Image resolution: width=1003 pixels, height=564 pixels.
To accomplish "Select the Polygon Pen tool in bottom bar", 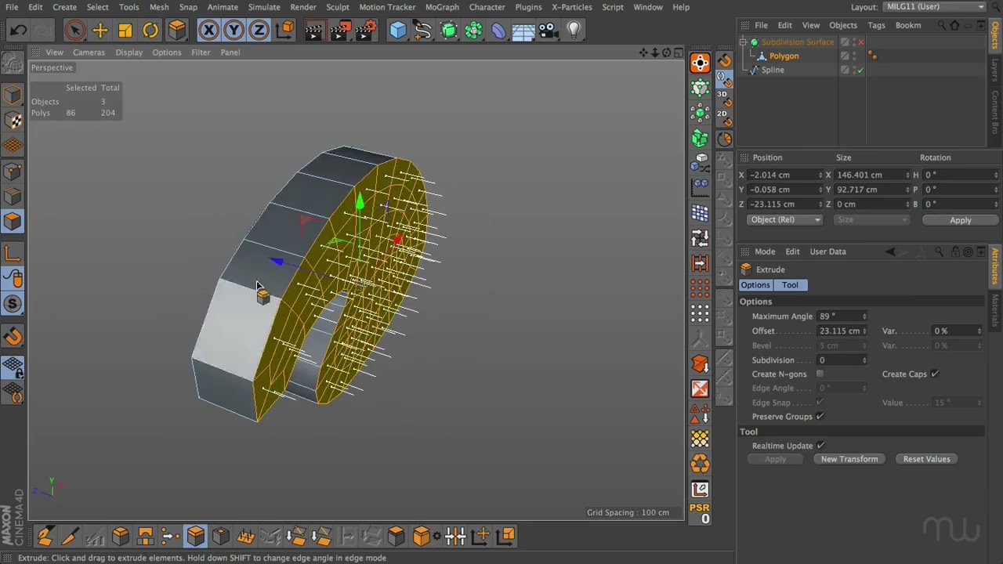I will 45,537.
